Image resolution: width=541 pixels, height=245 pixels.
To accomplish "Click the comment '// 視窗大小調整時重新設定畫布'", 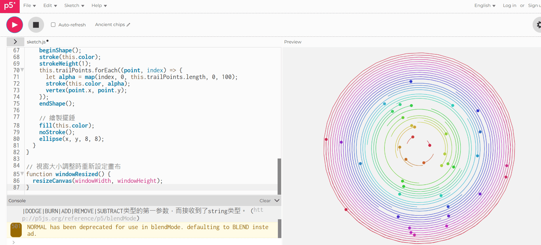I will coord(73,166).
